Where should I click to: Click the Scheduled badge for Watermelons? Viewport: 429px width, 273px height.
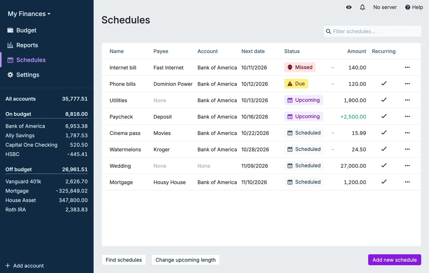pyautogui.click(x=304, y=149)
